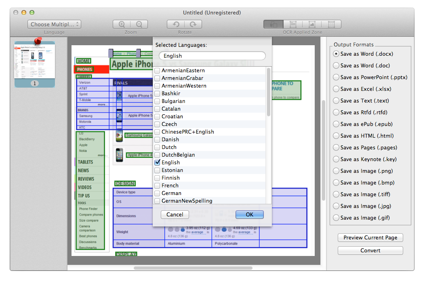Tick the Danish checkbox
The image size is (425, 281).
tap(157, 140)
